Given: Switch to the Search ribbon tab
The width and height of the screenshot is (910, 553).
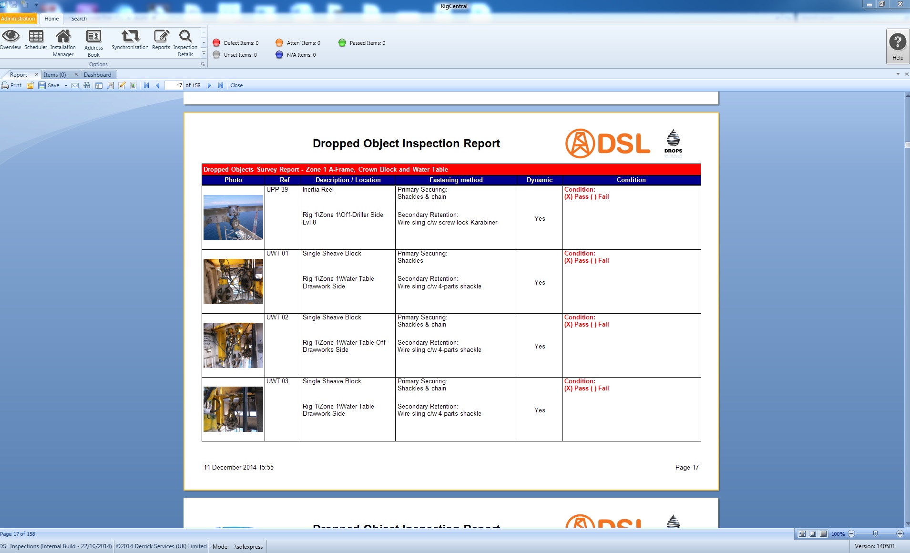Looking at the screenshot, I should pos(79,19).
